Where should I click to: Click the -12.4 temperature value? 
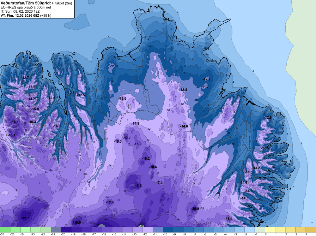coord(183,90)
